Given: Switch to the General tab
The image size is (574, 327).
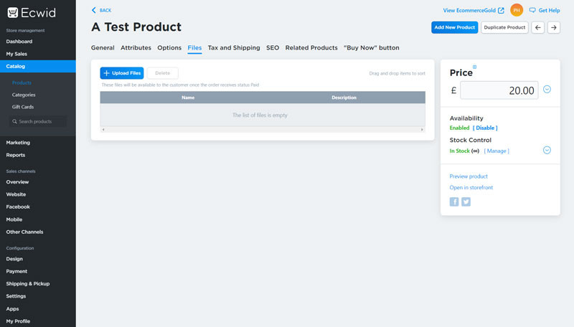Looking at the screenshot, I should point(103,48).
